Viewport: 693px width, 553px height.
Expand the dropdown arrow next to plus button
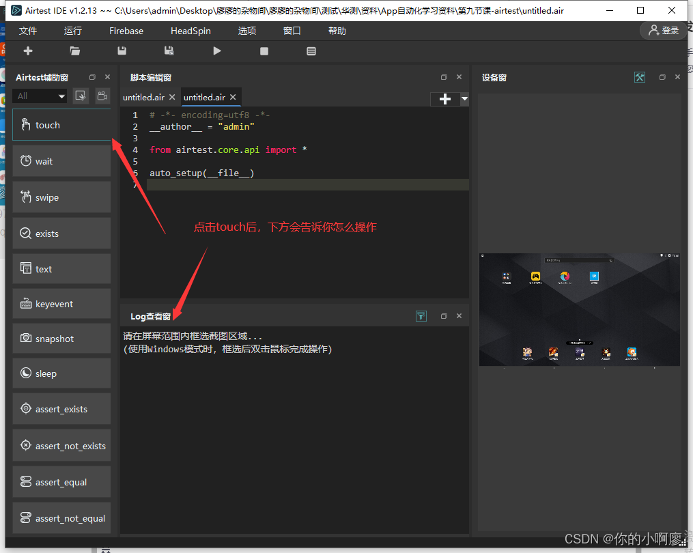coord(464,99)
